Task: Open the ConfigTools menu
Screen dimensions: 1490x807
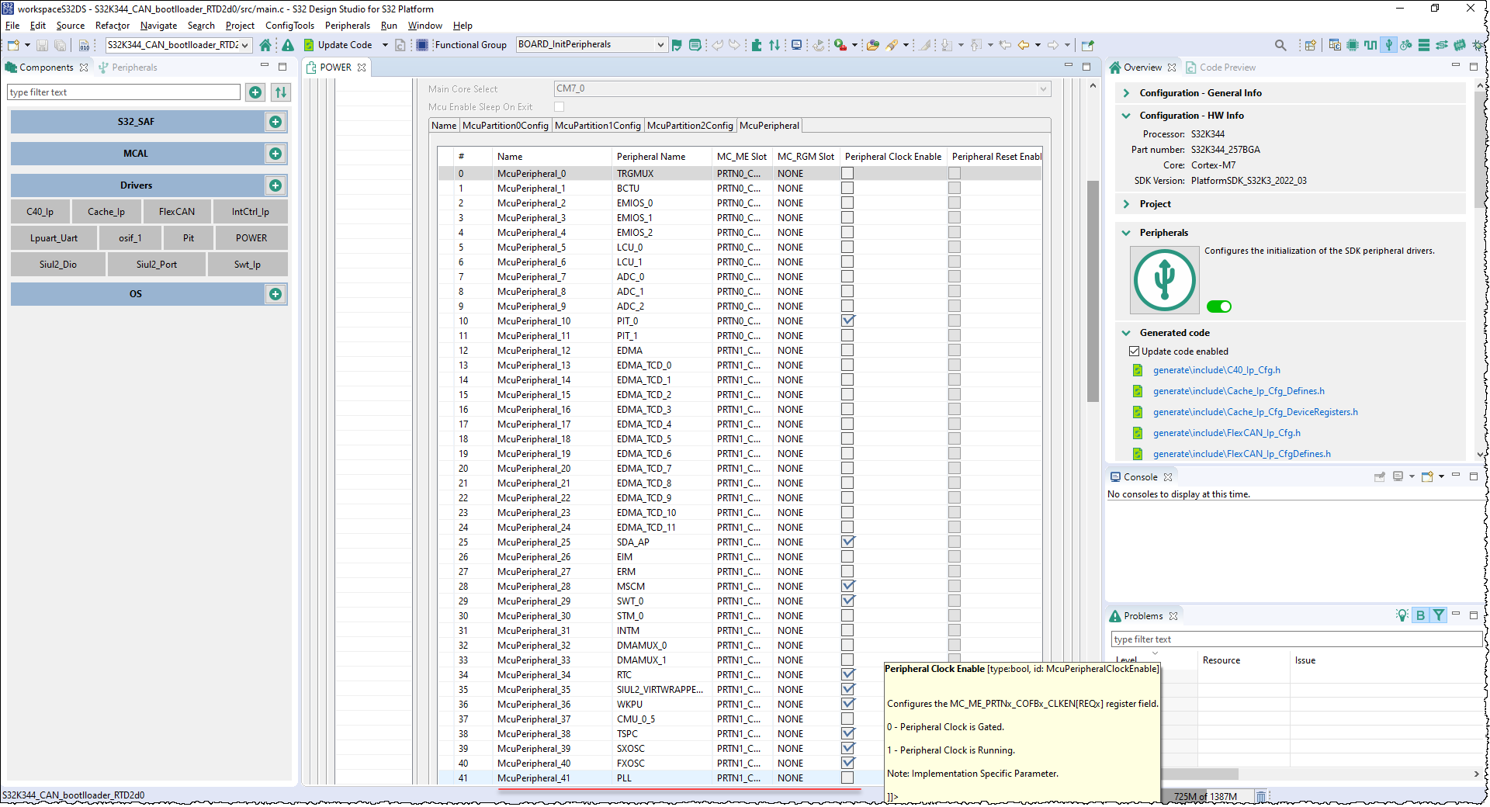Action: pyautogui.click(x=289, y=26)
